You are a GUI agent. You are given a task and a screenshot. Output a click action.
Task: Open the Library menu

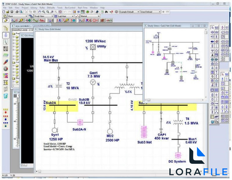click(34, 8)
